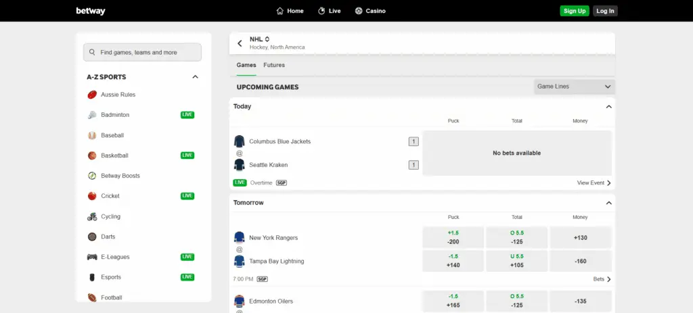The width and height of the screenshot is (693, 313).
Task: Click the Edmonton Oilers team name
Action: pos(271,301)
